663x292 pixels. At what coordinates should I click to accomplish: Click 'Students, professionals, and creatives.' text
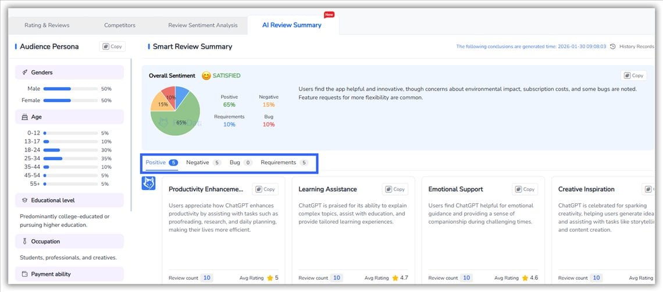[68, 257]
